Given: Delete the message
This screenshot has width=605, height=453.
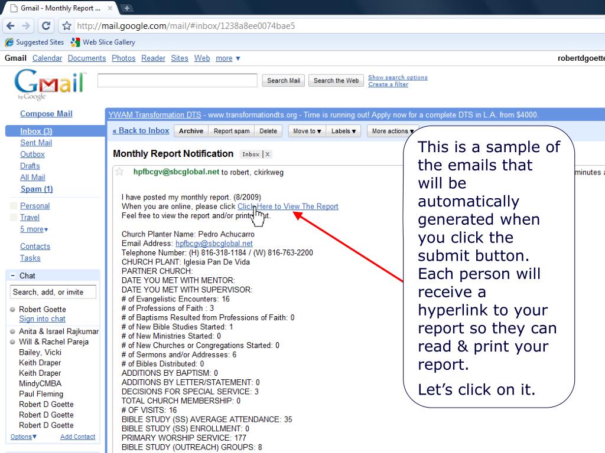Looking at the screenshot, I should (x=268, y=131).
